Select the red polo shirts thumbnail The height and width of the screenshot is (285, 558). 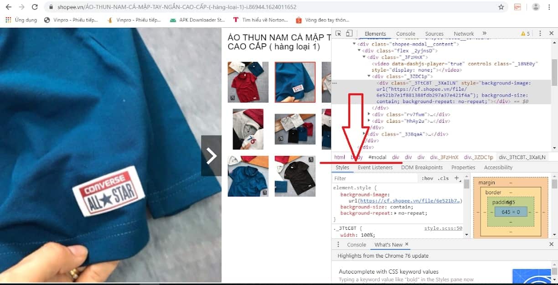[x=248, y=82]
